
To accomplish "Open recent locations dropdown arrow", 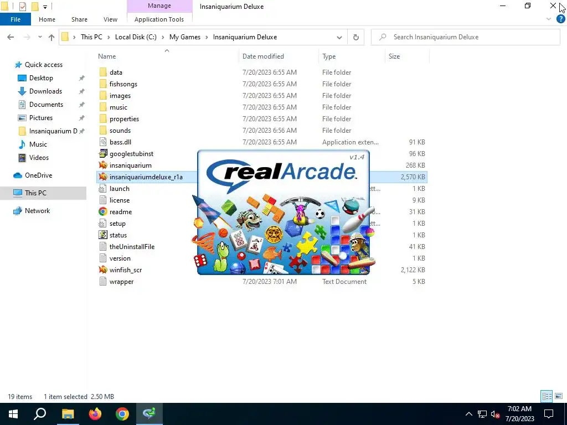I will 40,37.
